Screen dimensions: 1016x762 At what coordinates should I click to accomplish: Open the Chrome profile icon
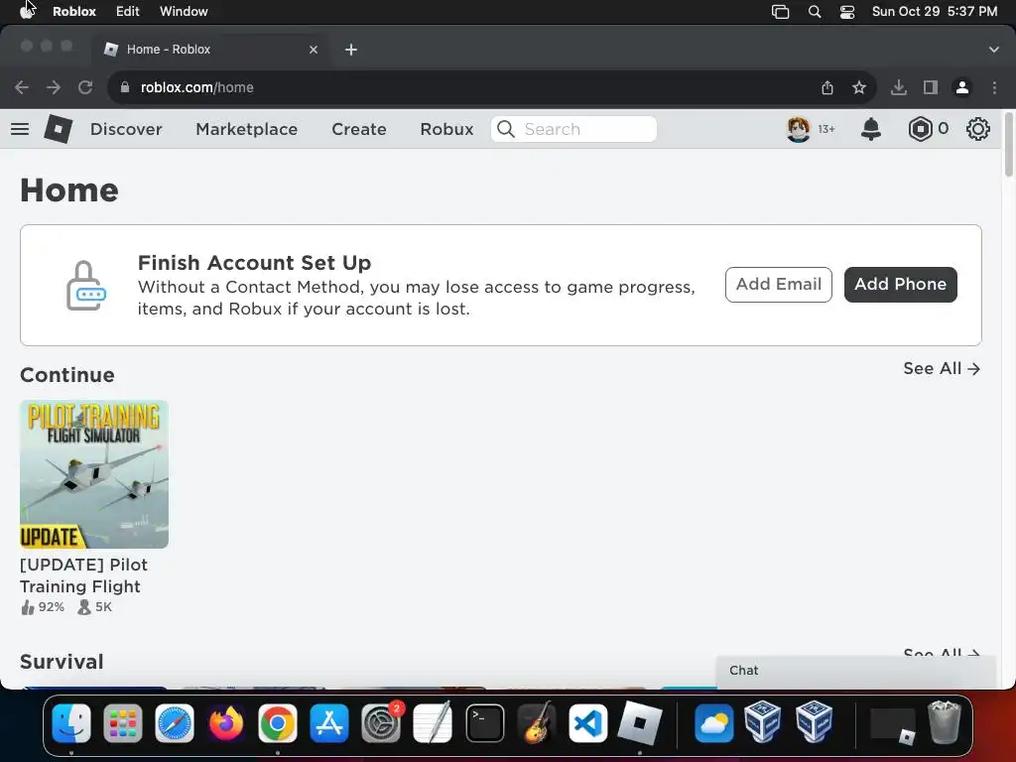click(x=962, y=87)
